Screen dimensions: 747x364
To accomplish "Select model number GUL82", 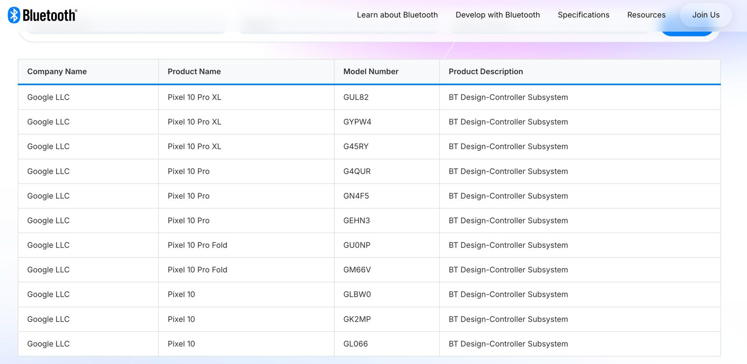I will point(356,97).
